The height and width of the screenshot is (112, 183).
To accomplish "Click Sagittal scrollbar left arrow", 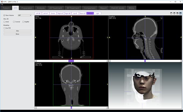I will click(x=110, y=61).
